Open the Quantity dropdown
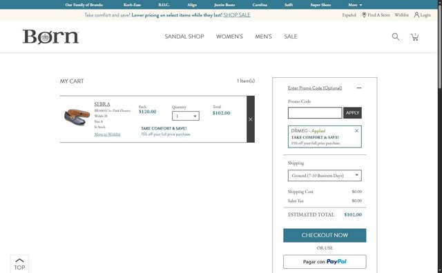This screenshot has width=442, height=273. click(186, 116)
